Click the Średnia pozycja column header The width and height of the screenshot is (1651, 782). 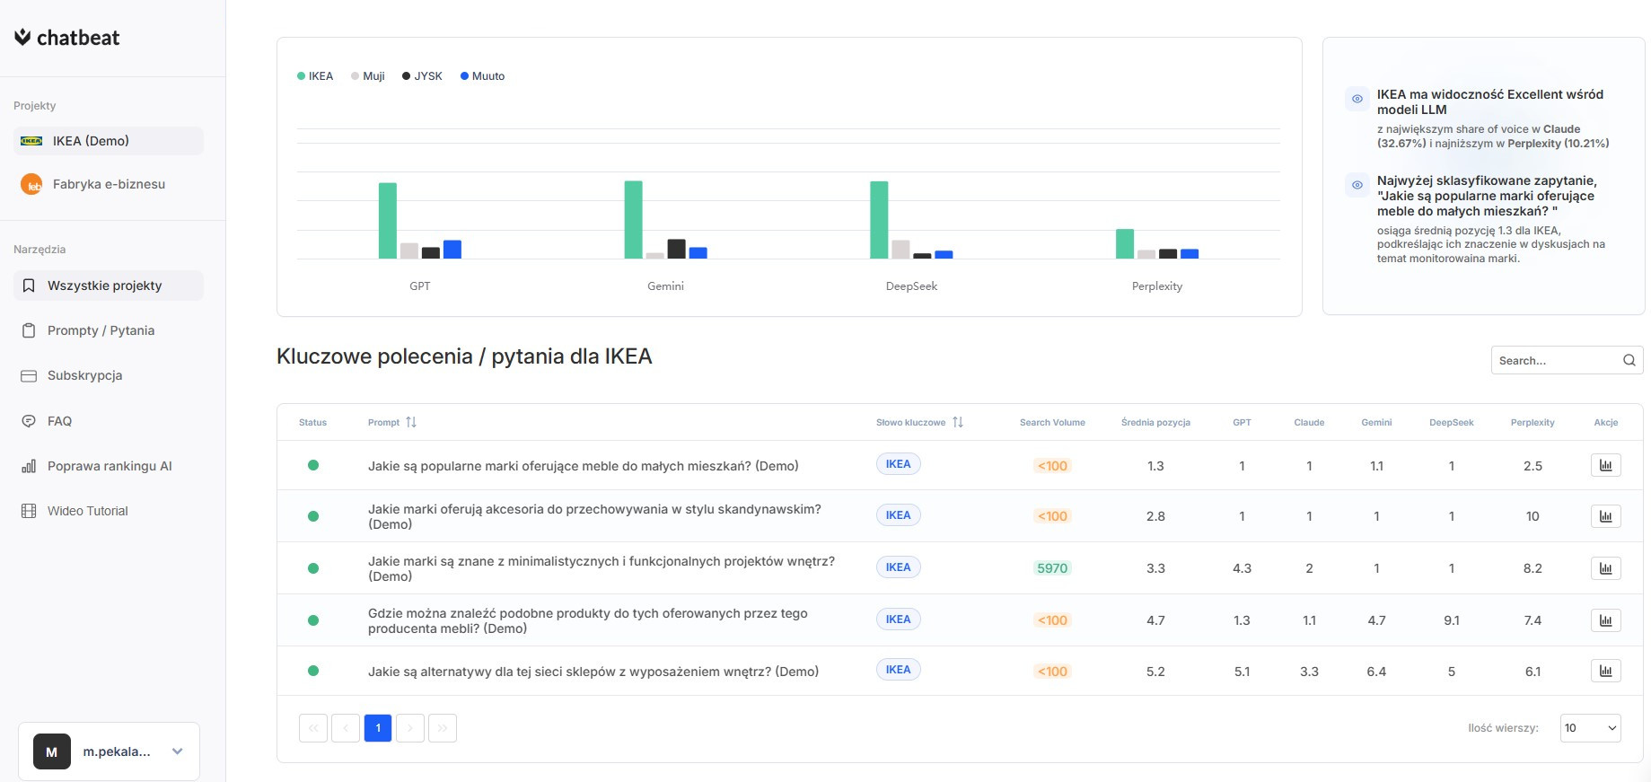click(1155, 422)
